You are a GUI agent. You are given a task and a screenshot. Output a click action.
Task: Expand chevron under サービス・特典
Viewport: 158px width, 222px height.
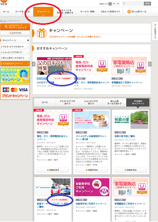87,15
